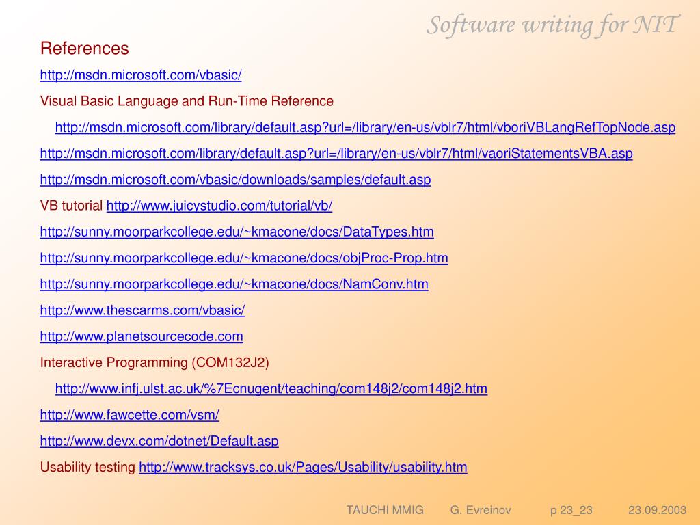
Task: Open the vboriVBLangRefTopNode.asp link
Action: click(365, 128)
